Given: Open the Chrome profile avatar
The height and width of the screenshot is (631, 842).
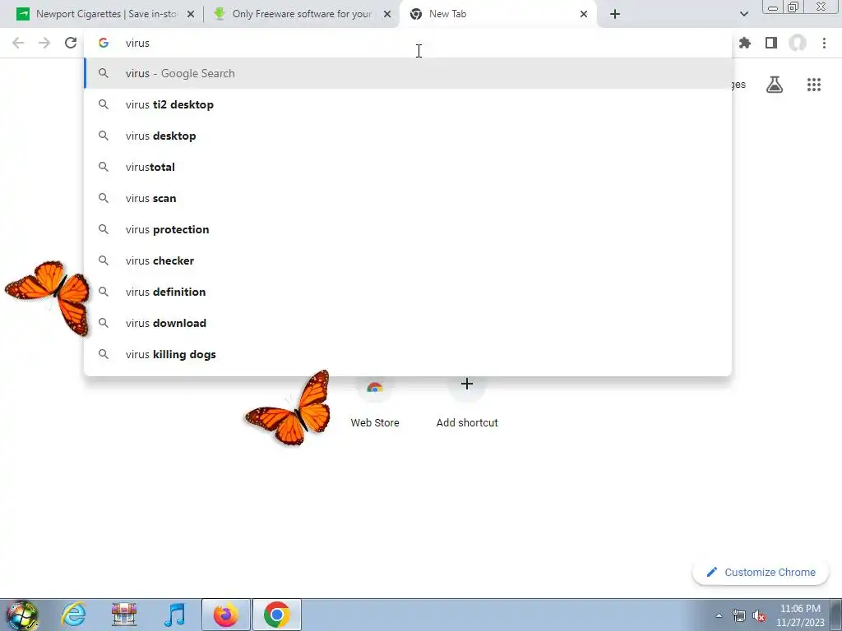Looking at the screenshot, I should pos(798,43).
